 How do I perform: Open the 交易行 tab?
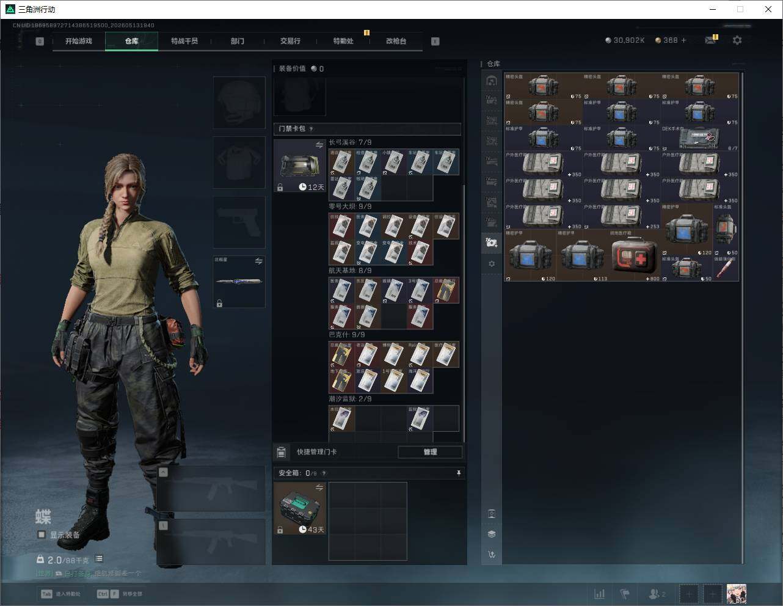[290, 41]
